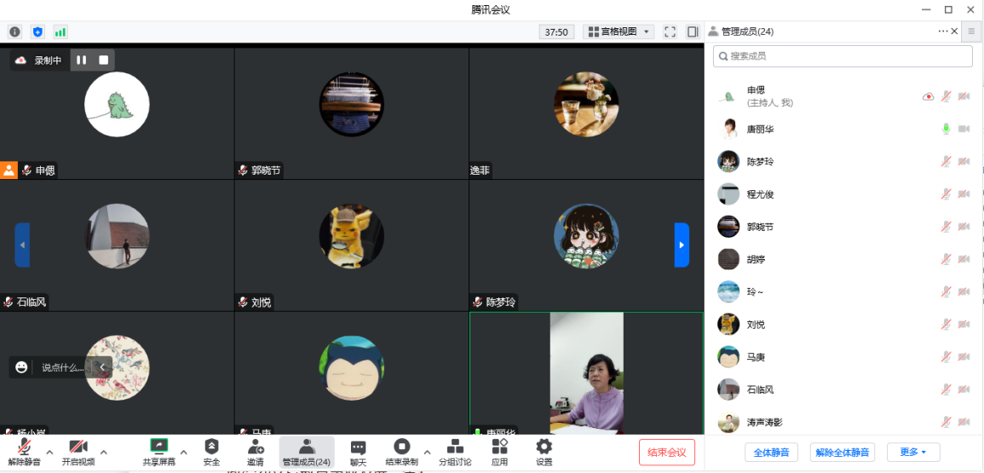Expand audio options arrow beside 解除静音
The image size is (984, 473).
49,452
